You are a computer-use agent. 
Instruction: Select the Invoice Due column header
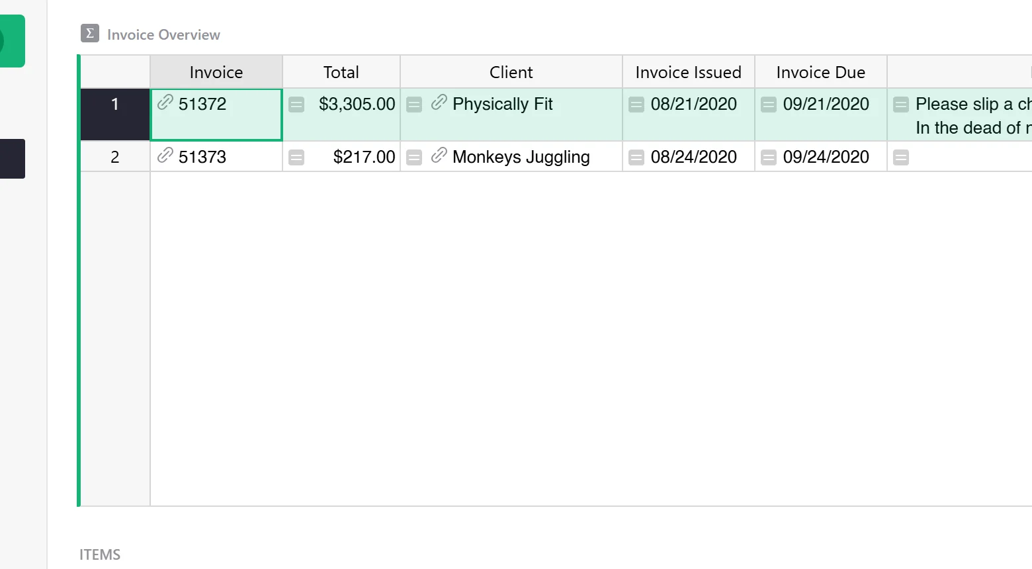point(821,72)
